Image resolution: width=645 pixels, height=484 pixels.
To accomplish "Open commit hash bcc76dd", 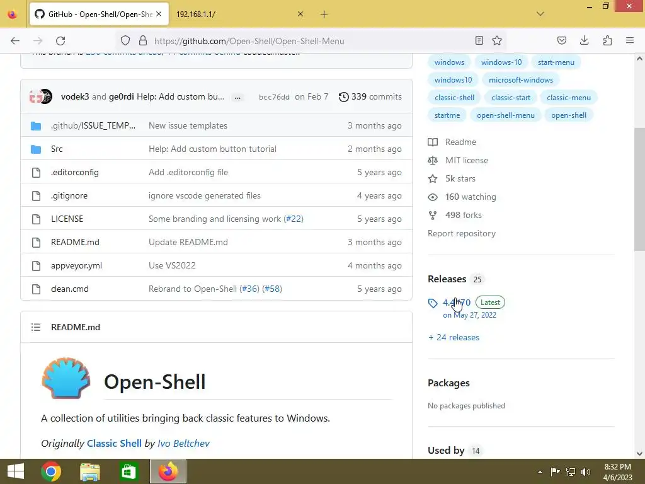I will click(x=274, y=97).
